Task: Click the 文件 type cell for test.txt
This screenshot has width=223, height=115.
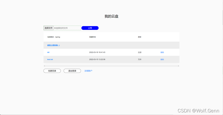Action: pyautogui.click(x=140, y=59)
